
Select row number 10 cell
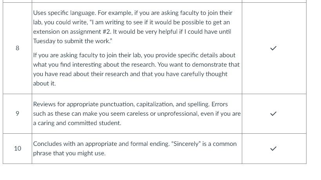[x=17, y=149]
